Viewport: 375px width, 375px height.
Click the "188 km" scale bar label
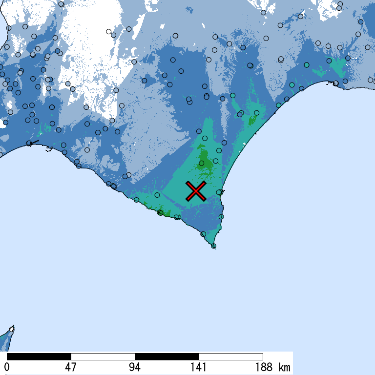coord(273,367)
